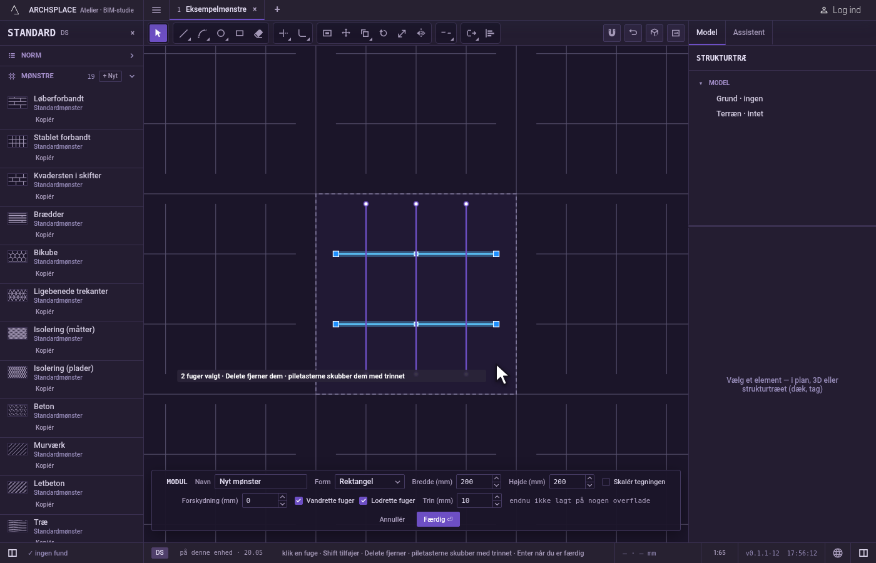The width and height of the screenshot is (876, 563).
Task: Open the Eksempelmønstre document tab
Action: (x=216, y=9)
